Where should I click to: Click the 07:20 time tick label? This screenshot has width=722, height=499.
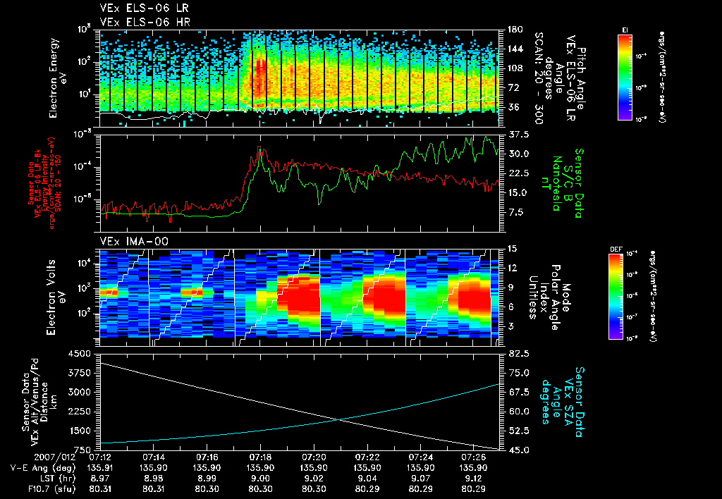[x=314, y=458]
